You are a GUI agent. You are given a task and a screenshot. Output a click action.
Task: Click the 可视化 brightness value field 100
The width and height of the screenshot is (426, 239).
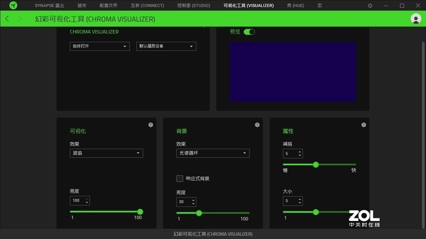click(x=80, y=201)
